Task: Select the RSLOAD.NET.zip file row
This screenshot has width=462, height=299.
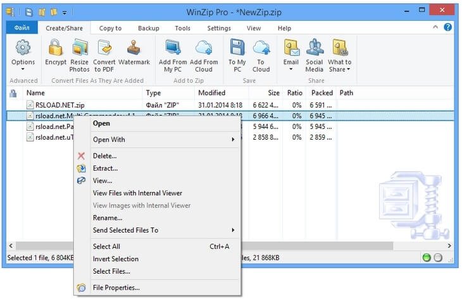Action: click(230, 105)
